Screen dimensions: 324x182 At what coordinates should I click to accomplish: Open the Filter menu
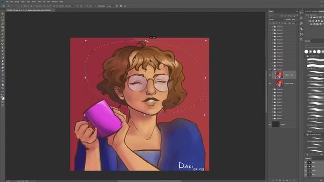pyautogui.click(x=39, y=2)
